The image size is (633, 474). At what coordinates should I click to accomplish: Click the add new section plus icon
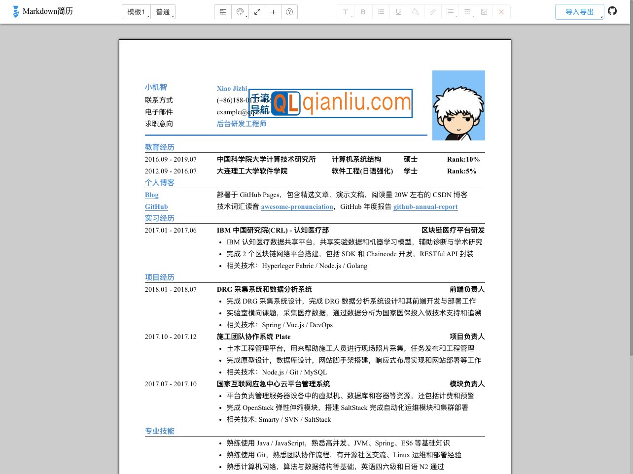click(273, 11)
